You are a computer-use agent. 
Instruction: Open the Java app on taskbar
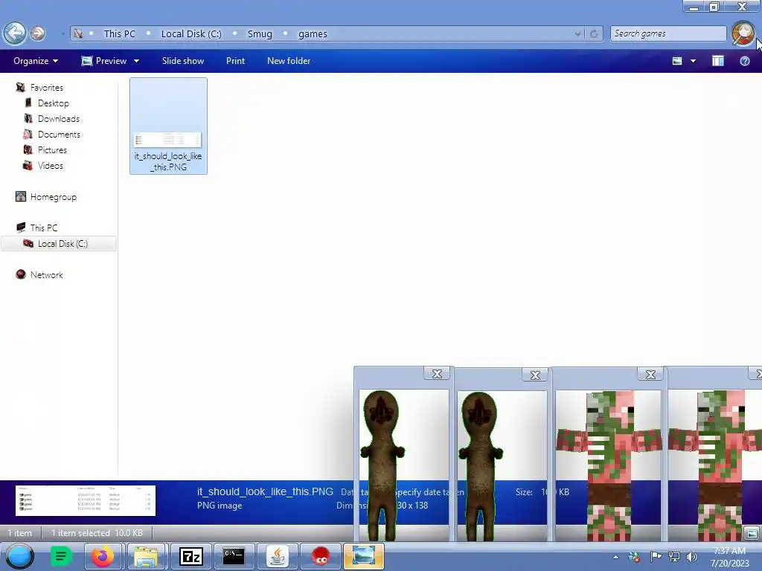click(277, 556)
